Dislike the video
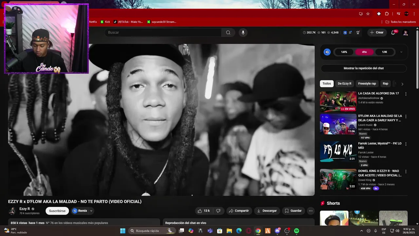 coord(218,211)
